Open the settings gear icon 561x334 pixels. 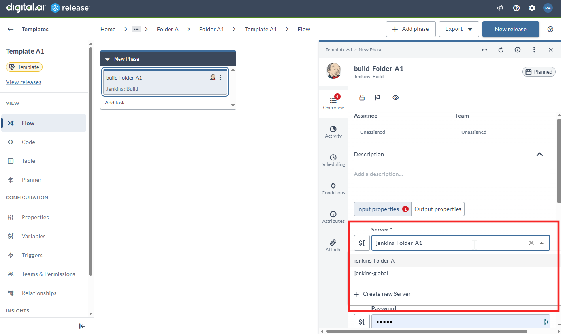point(532,8)
